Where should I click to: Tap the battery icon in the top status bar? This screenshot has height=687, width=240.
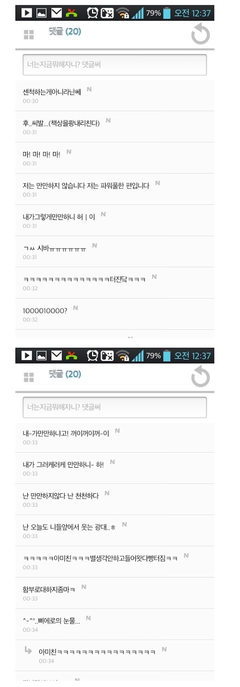coord(167,13)
